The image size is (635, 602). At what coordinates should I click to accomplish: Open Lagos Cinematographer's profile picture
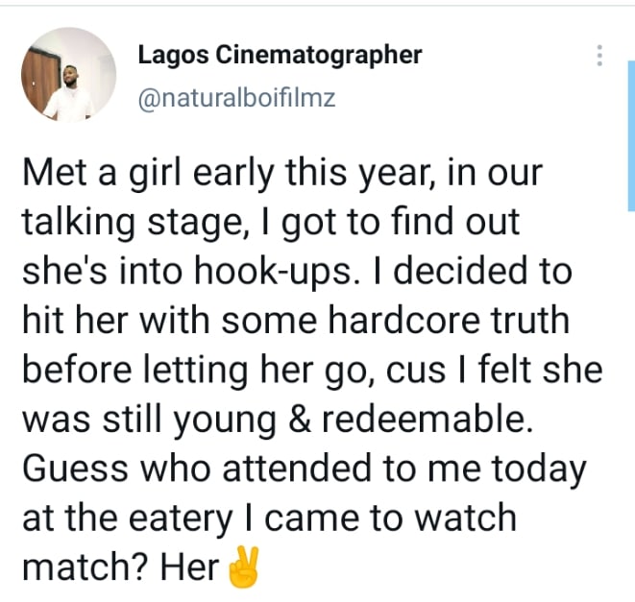69,75
